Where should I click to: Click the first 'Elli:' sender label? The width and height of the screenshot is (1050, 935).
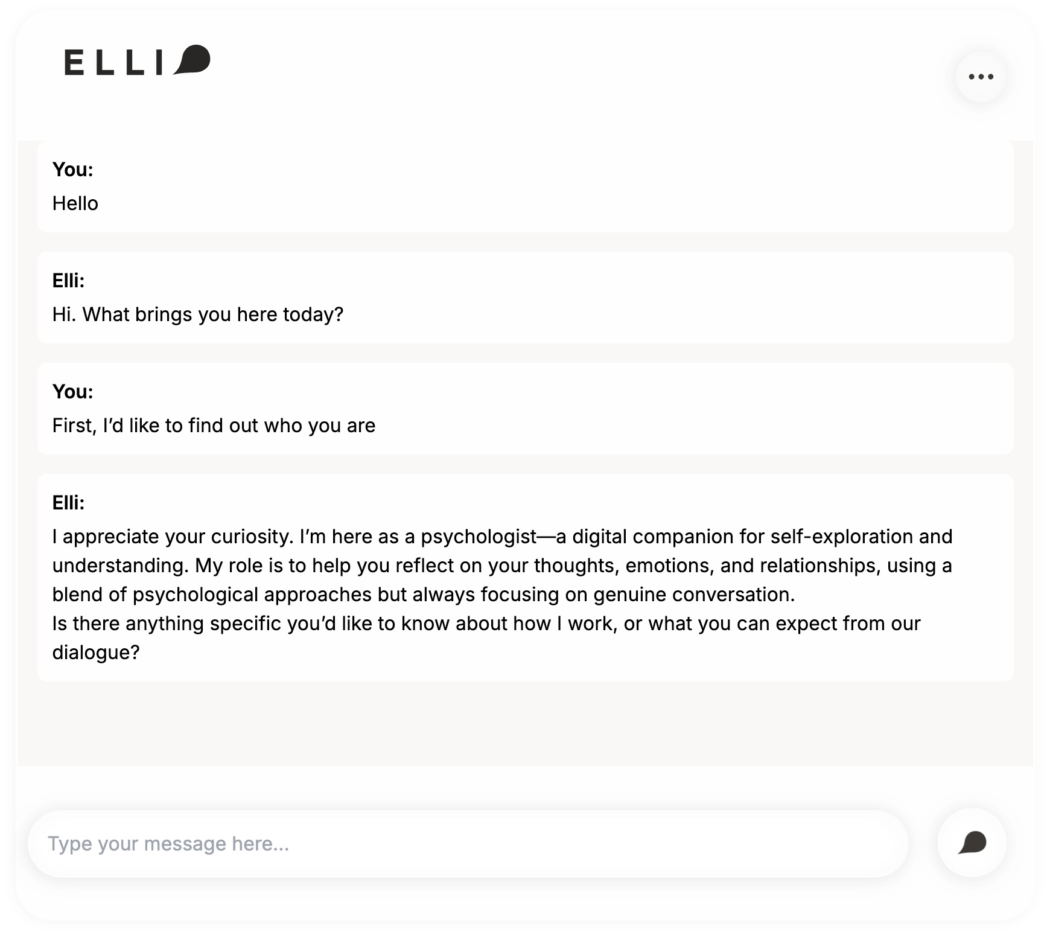tap(68, 281)
